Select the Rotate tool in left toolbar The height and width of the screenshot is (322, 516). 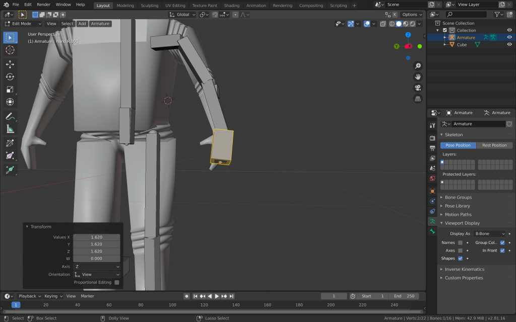click(10, 77)
